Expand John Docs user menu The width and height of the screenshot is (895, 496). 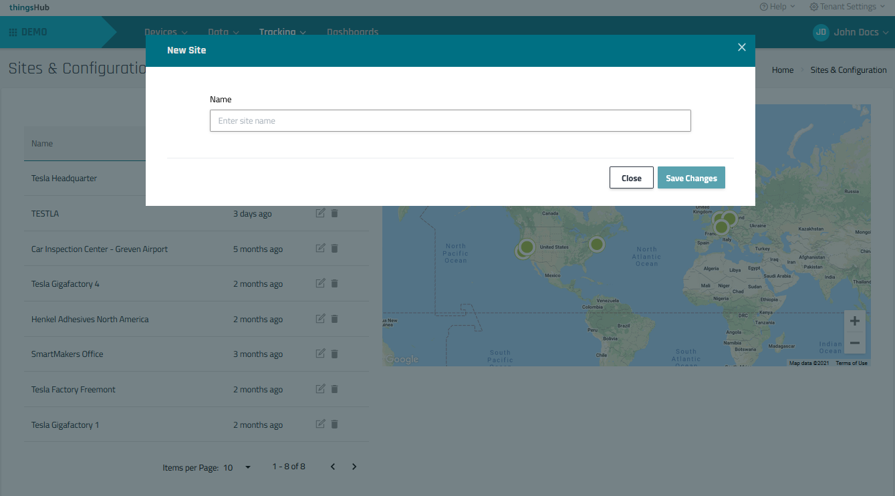click(850, 32)
